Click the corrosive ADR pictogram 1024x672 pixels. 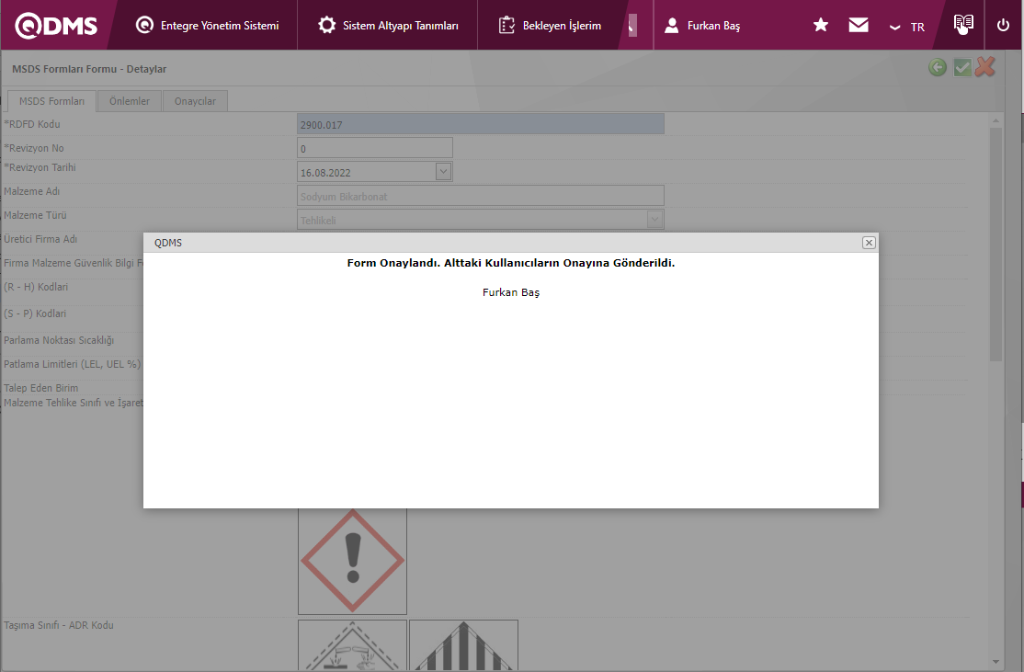(353, 645)
